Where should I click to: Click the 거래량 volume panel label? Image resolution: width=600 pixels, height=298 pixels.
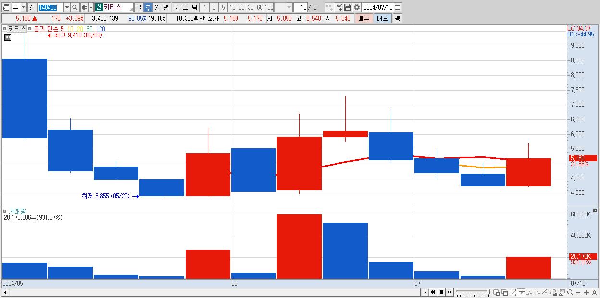[17, 211]
